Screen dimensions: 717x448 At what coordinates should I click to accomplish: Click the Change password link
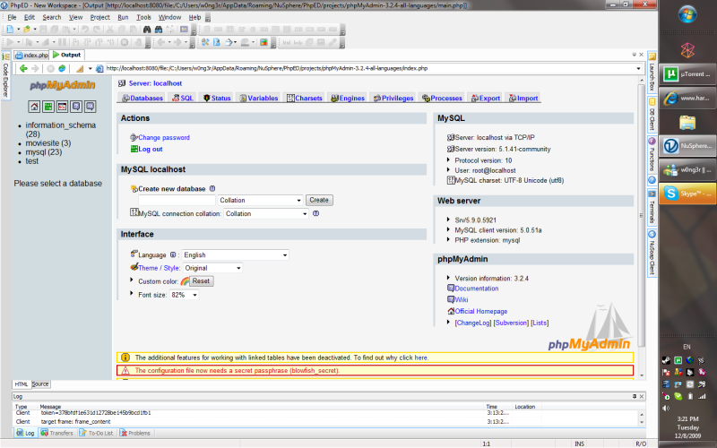(164, 137)
